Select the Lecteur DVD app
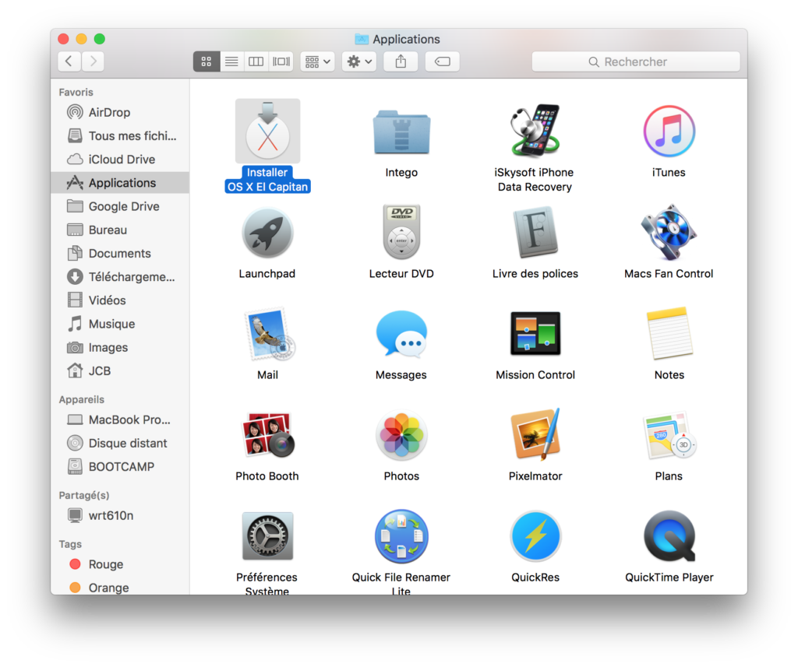 click(401, 232)
